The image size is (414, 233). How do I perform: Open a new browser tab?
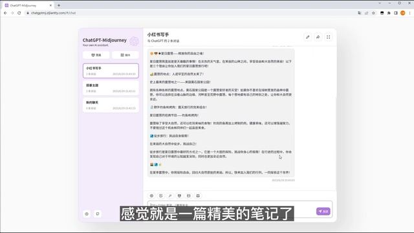[x=59, y=5]
